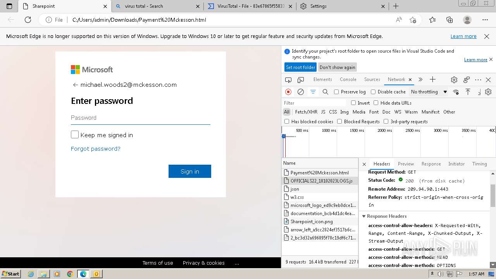Click the headers pane vertical scrollbar
496x279 pixels.
[x=493, y=196]
